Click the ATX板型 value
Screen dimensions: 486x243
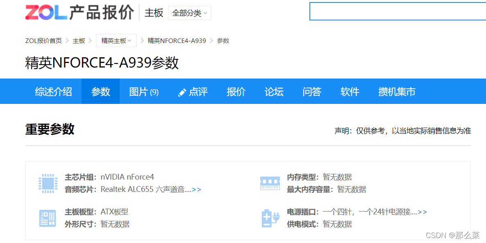click(114, 212)
